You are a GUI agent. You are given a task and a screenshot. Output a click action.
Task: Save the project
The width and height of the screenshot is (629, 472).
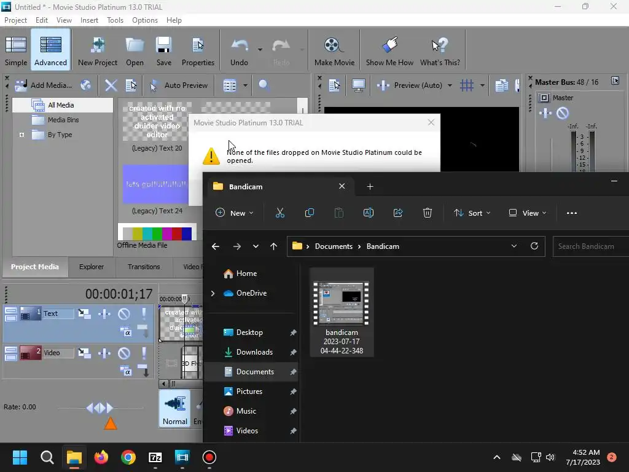click(163, 50)
